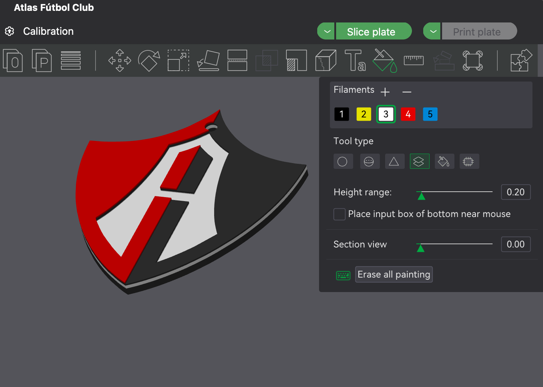The width and height of the screenshot is (543, 387).
Task: Select the Cut tool
Action: click(x=237, y=60)
